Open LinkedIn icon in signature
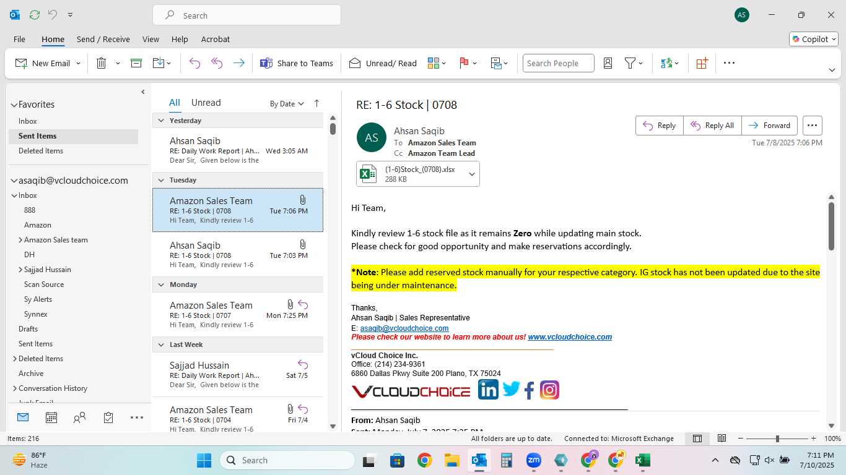 click(488, 390)
